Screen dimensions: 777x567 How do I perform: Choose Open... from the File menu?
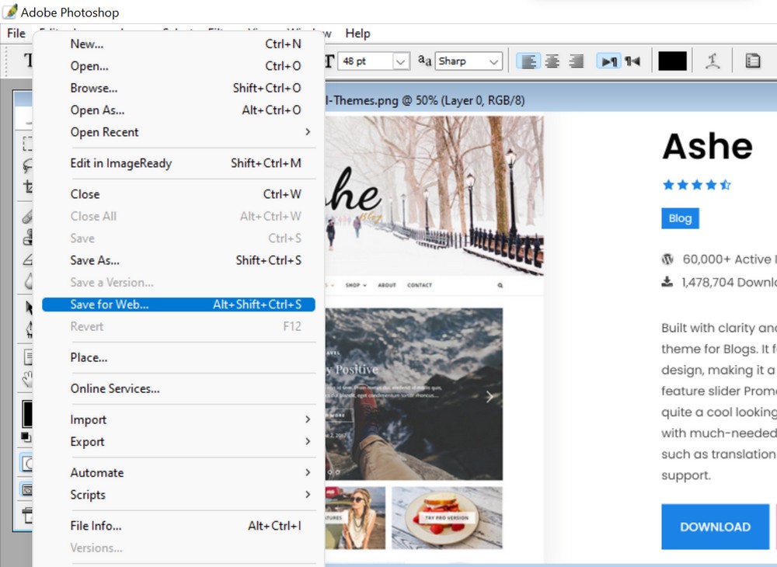pos(179,66)
